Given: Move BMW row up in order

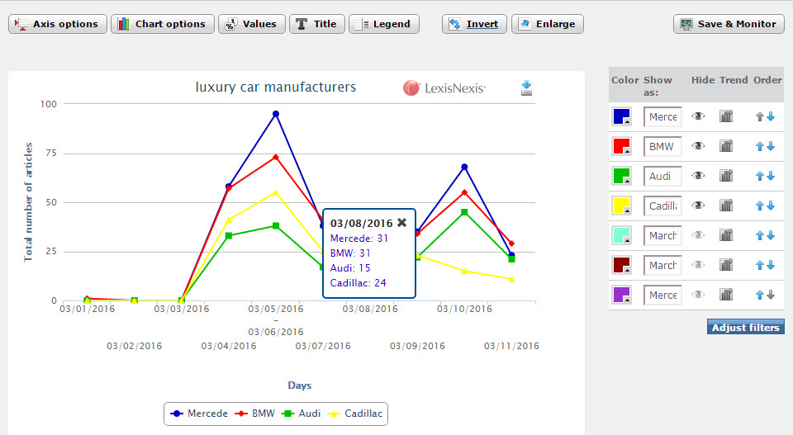Looking at the screenshot, I should coord(760,147).
